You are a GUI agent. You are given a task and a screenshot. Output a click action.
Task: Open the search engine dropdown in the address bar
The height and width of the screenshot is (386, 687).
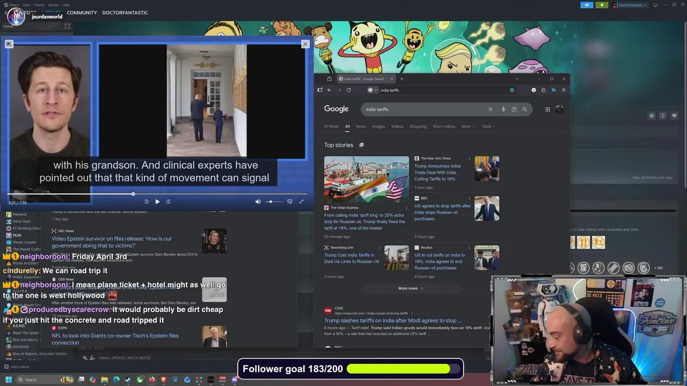(x=372, y=90)
